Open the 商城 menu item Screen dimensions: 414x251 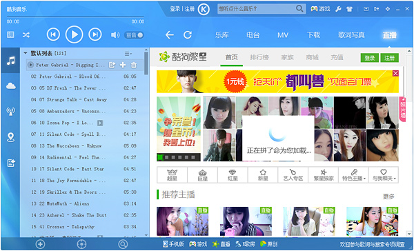coord(312,57)
